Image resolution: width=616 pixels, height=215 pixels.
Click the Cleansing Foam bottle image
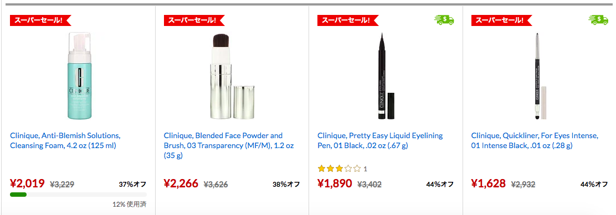pos(78,76)
